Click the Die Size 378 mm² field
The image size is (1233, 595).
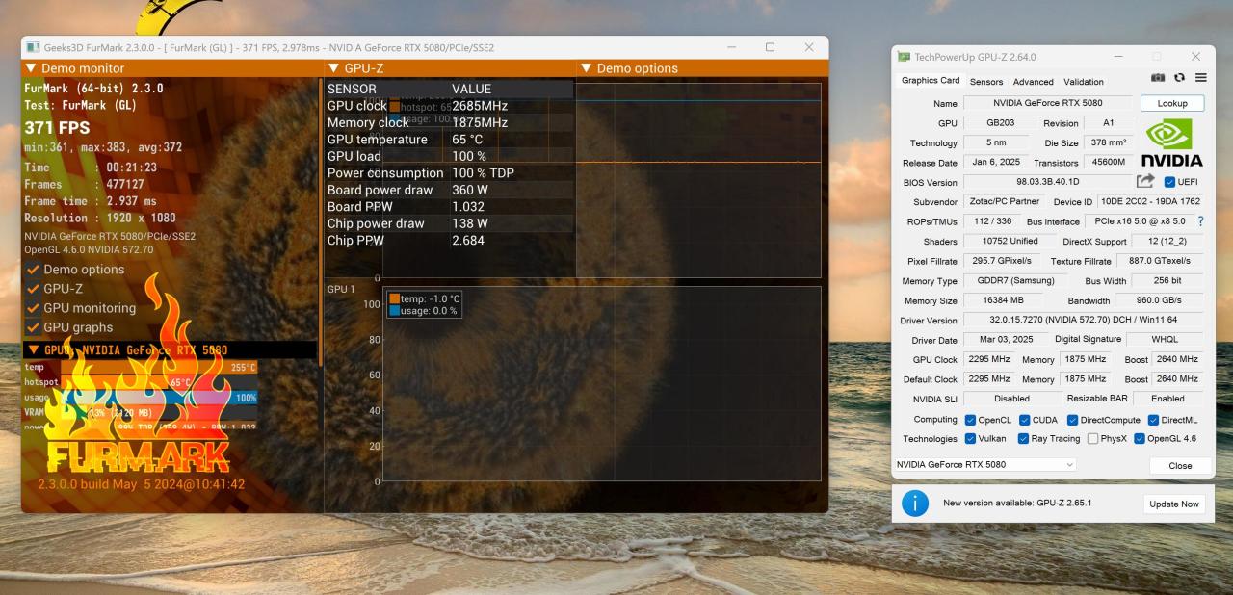coord(1107,142)
